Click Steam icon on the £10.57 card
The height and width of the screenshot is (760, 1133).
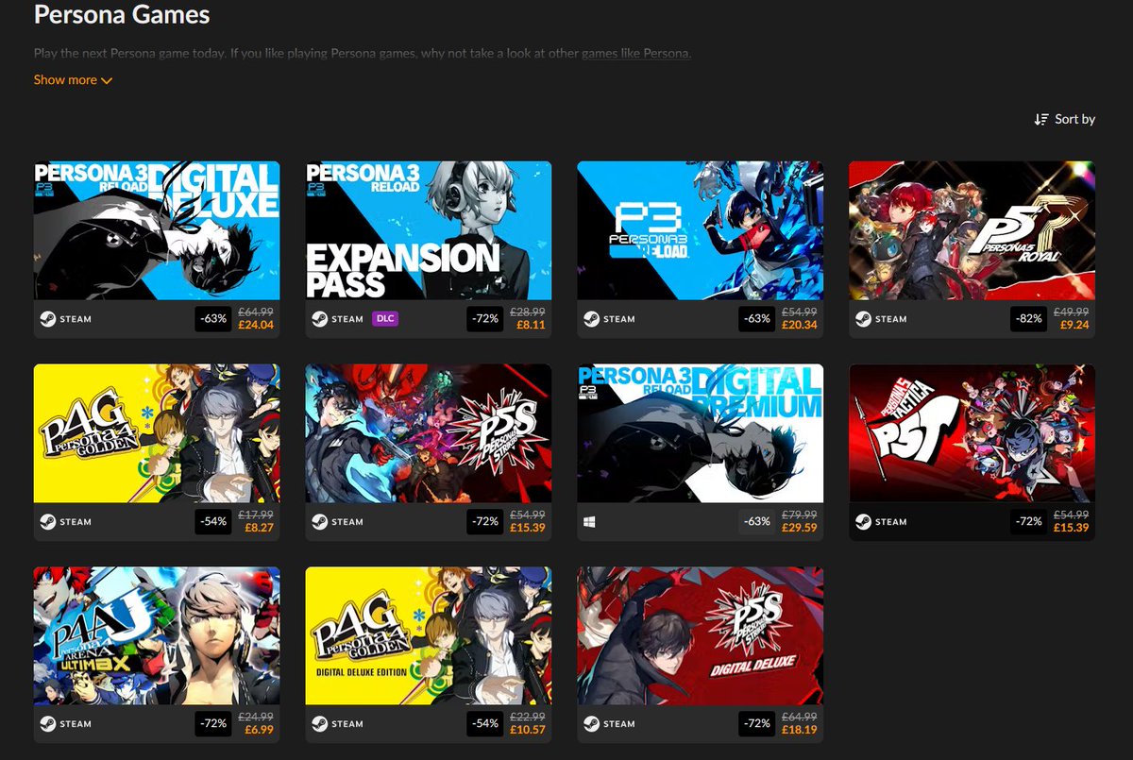[319, 724]
